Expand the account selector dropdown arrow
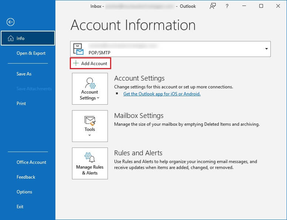 click(266, 49)
